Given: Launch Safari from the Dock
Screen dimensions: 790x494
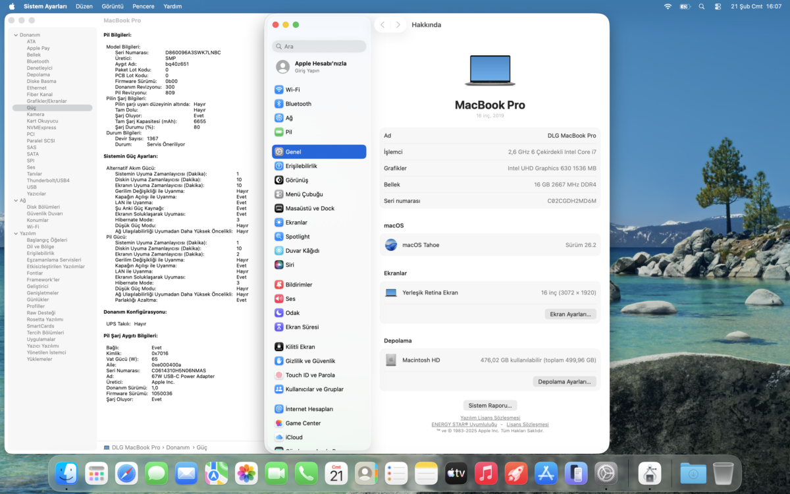Looking at the screenshot, I should coord(126,473).
